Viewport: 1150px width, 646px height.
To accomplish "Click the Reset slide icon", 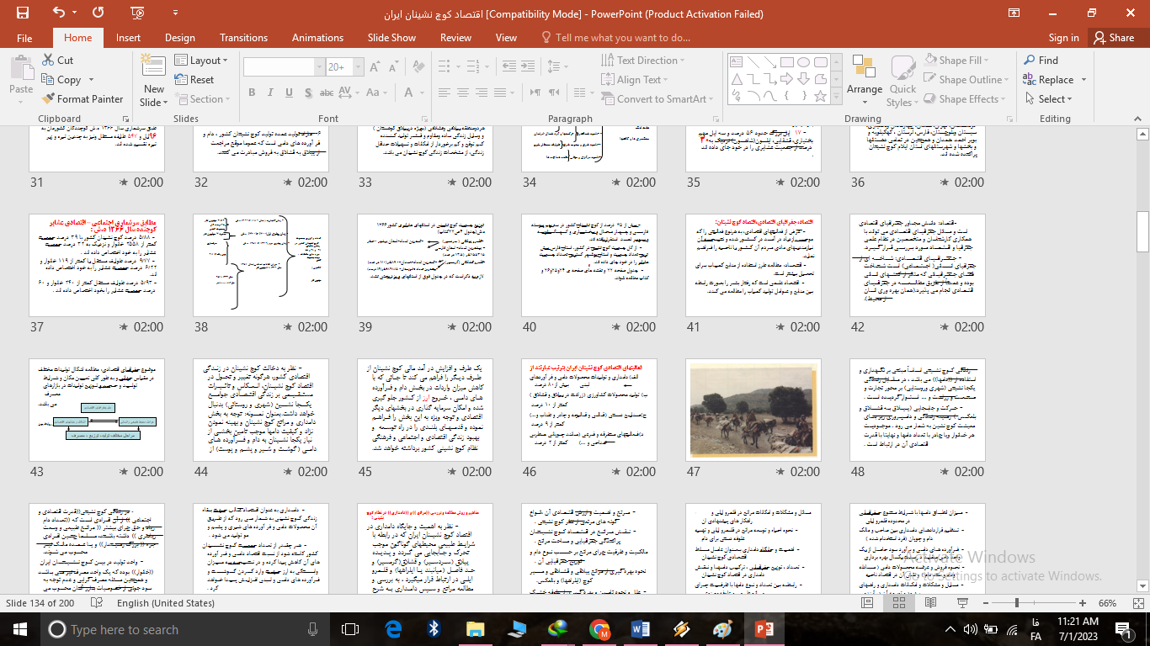I will 181,80.
